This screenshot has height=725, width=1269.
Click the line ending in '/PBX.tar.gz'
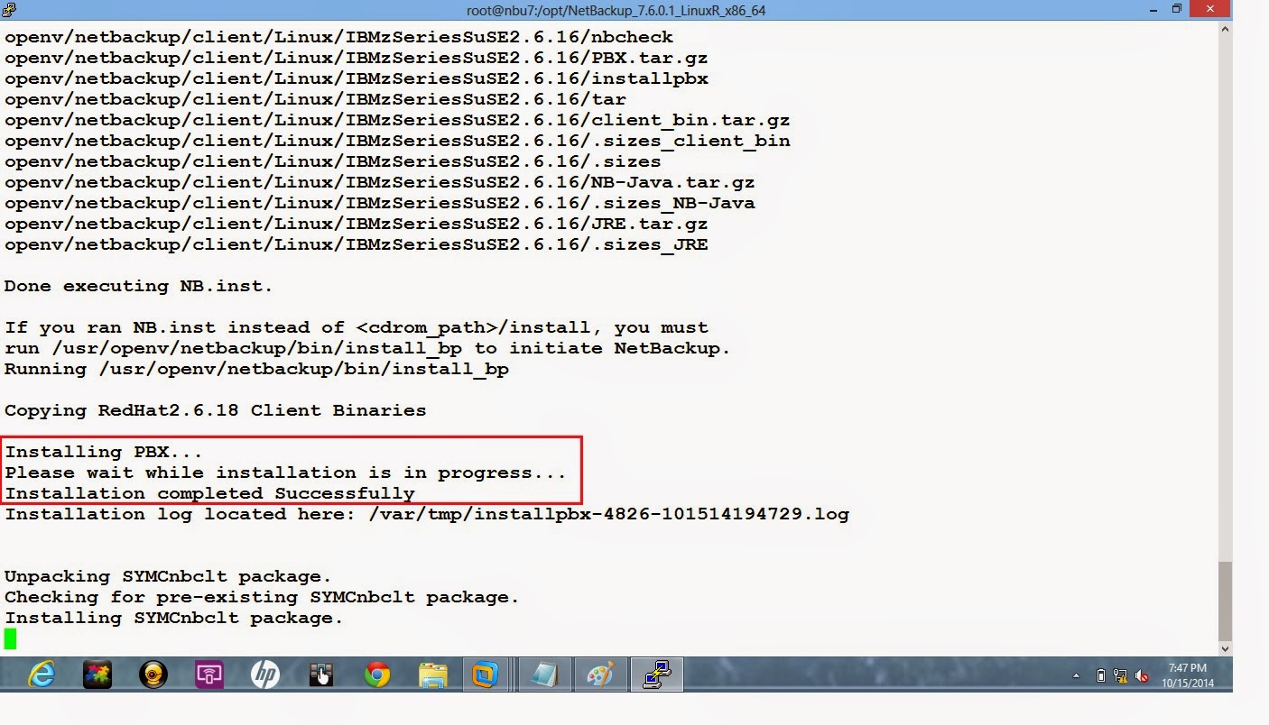[x=356, y=58]
